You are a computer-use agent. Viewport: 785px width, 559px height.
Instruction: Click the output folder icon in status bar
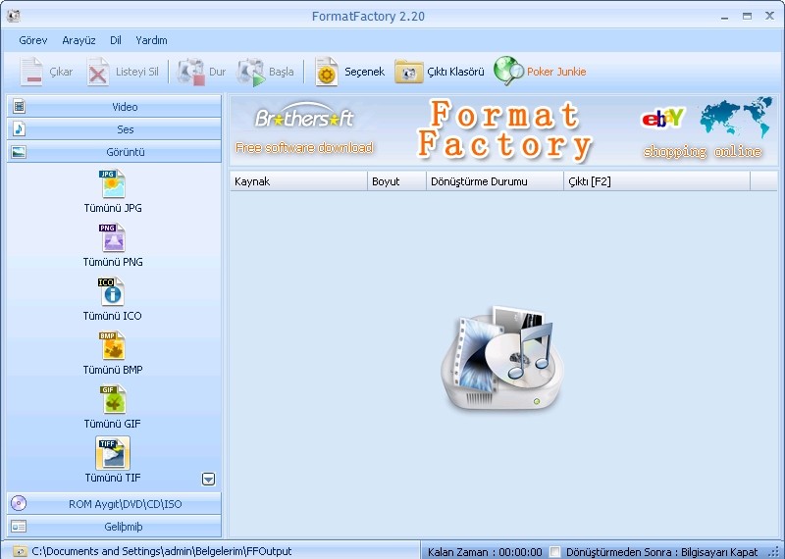[20, 551]
